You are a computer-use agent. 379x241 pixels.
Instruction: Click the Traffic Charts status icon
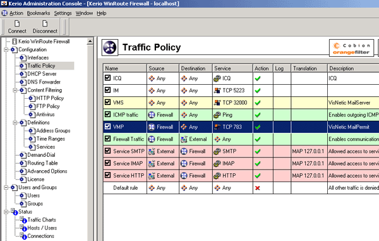23,219
